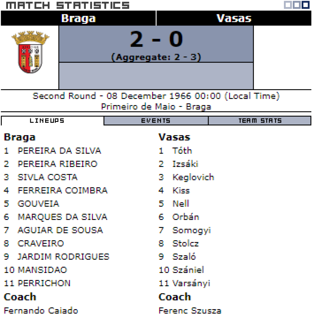Click Vasas player Varsányi
314x318 pixels.
191,283
